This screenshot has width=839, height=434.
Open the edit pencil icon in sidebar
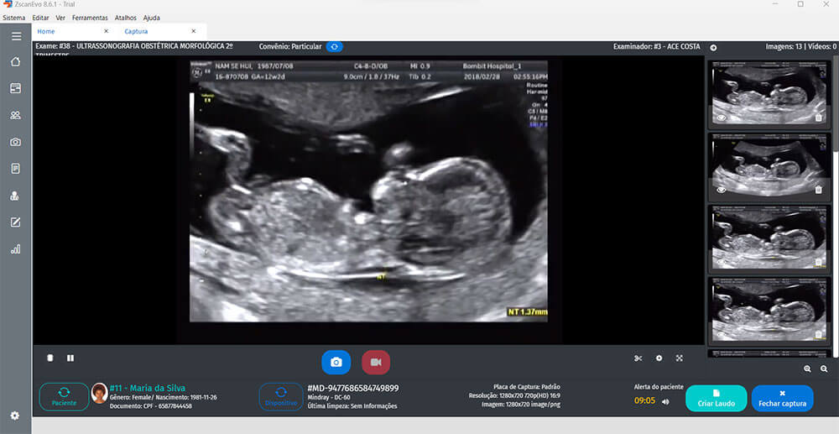click(x=15, y=222)
